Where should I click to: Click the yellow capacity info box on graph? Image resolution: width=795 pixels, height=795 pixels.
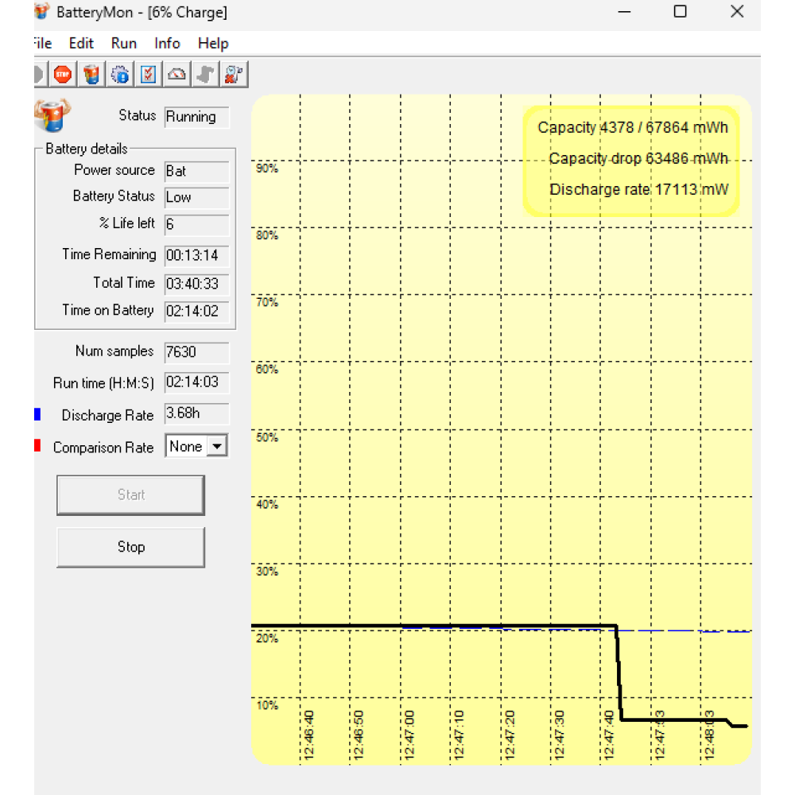point(631,161)
